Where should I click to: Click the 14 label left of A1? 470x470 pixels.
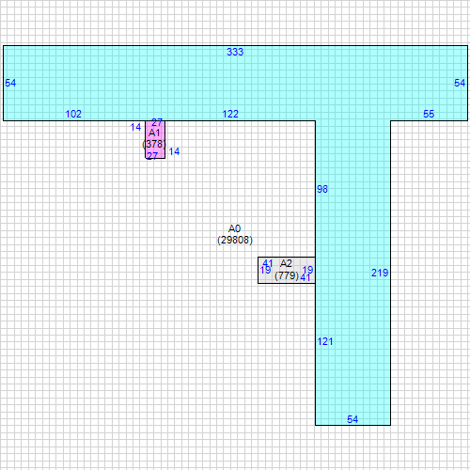135,127
